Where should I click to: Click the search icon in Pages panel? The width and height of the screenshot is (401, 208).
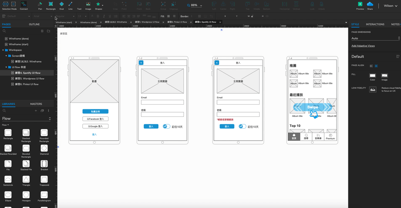click(x=4, y=31)
